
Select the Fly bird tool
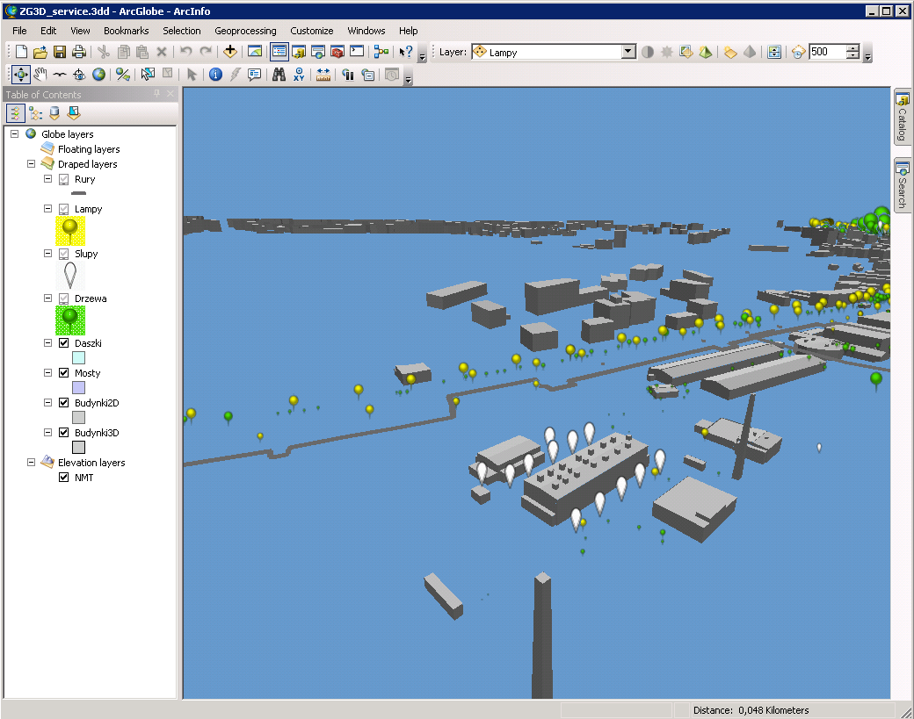click(60, 75)
